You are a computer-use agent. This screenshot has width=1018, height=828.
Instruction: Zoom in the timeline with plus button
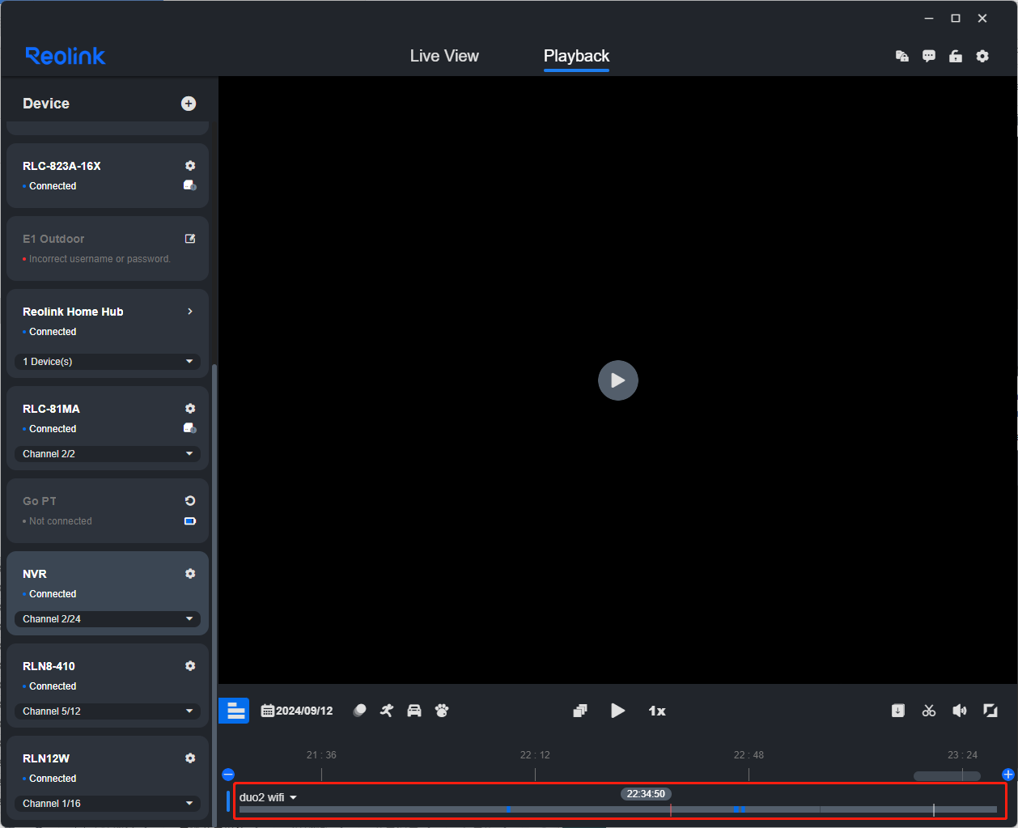[x=1007, y=775]
